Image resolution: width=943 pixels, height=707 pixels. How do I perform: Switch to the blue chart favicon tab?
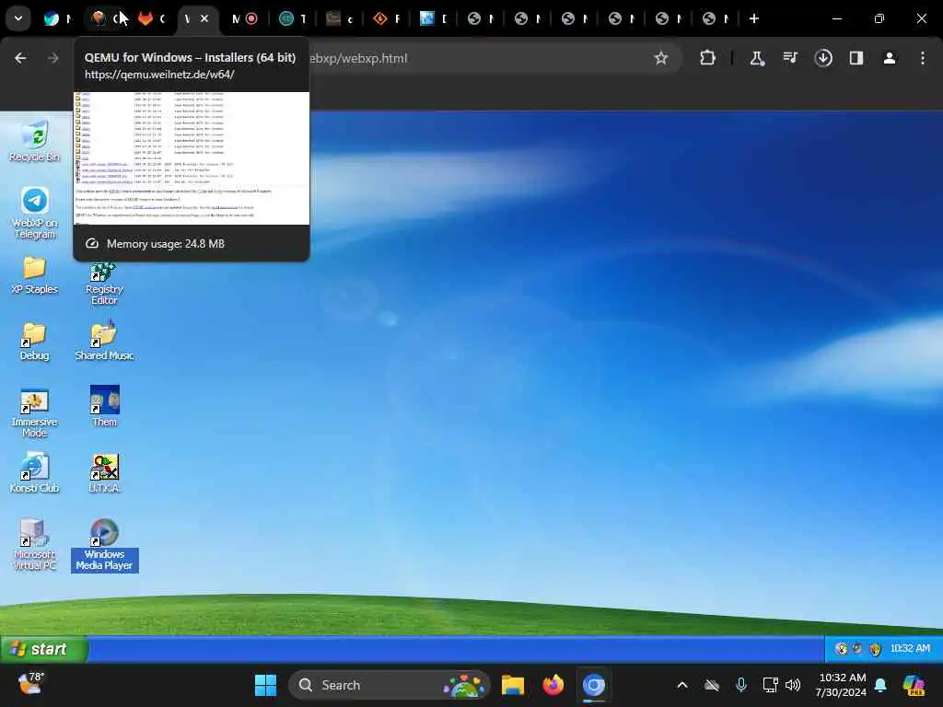point(434,18)
